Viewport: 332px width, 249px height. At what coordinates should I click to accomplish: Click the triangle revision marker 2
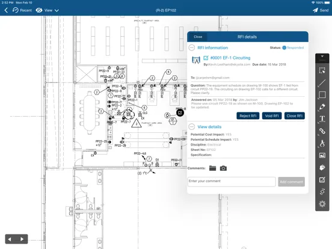(137, 124)
